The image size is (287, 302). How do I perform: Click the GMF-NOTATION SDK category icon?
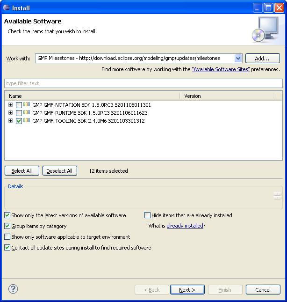tap(27, 104)
